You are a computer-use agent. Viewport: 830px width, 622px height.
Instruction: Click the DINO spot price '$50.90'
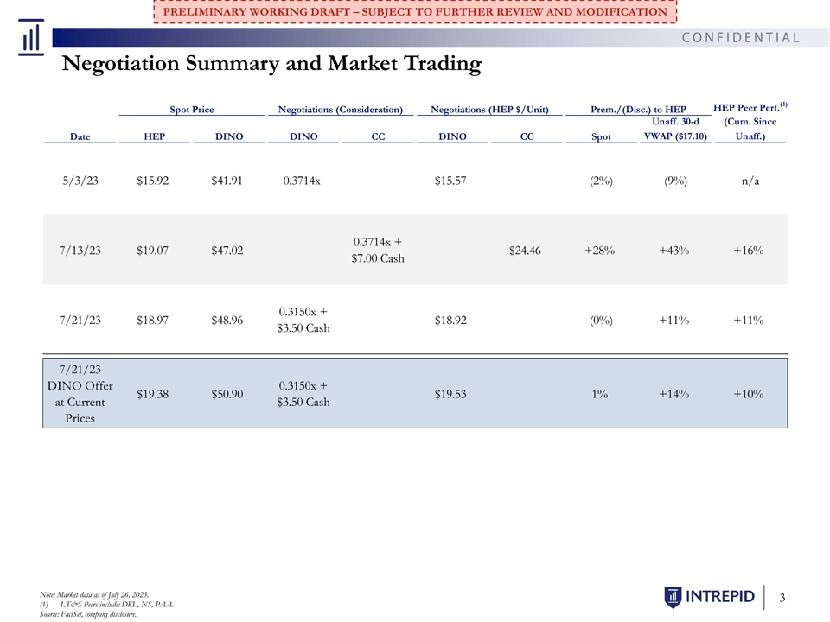click(227, 394)
